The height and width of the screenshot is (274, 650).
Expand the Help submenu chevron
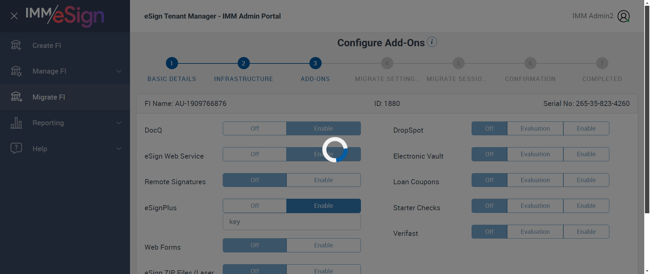[x=119, y=148]
